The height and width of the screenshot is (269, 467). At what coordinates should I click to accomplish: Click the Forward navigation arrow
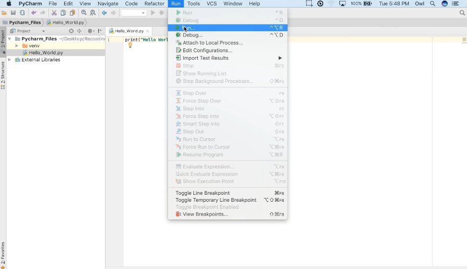click(x=113, y=13)
